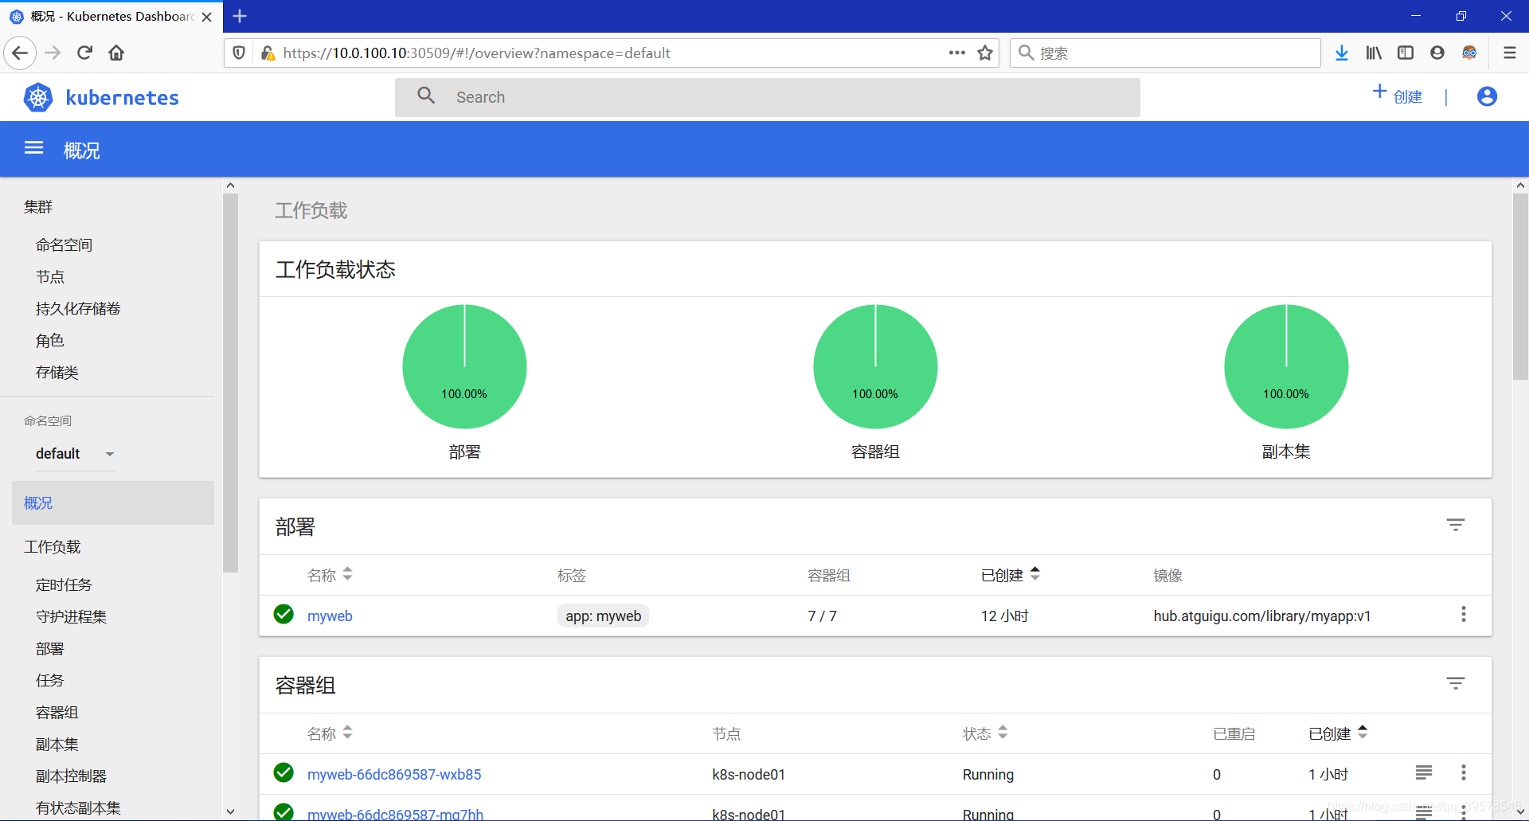Focus the browser 搜索 search box
The width and height of the screenshot is (1529, 821).
pos(1165,53)
